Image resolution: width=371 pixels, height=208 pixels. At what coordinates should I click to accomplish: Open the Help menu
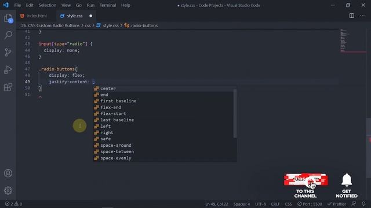point(126,5)
